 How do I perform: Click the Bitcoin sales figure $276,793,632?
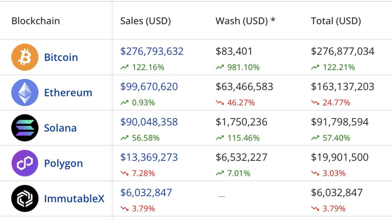pyautogui.click(x=151, y=51)
